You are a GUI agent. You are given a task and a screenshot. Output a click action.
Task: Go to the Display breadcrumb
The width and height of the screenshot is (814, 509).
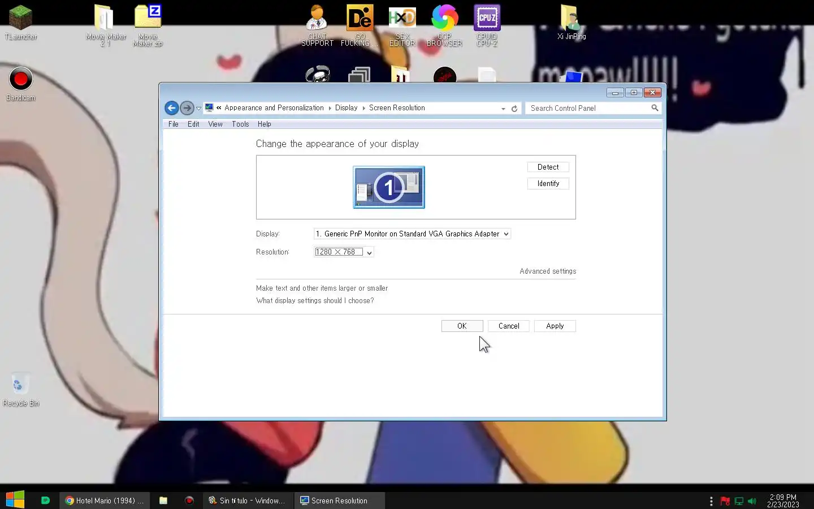346,108
